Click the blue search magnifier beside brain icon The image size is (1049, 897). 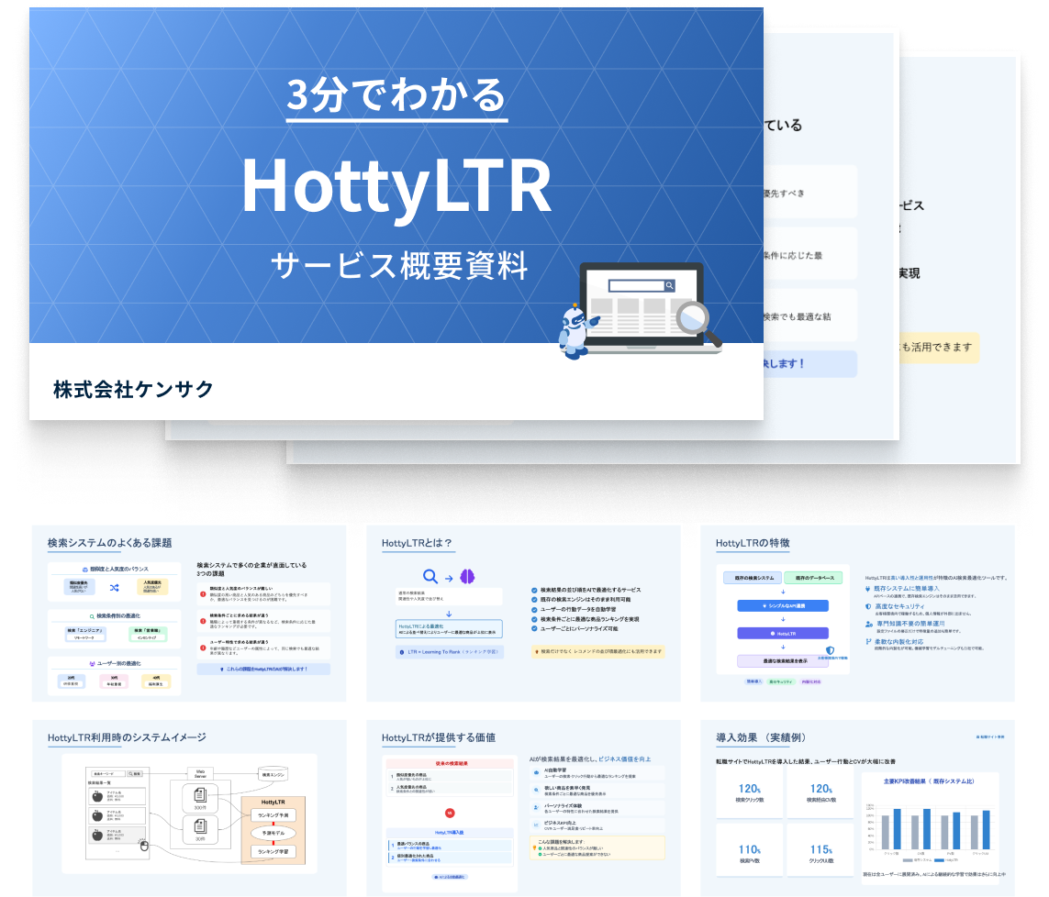[x=429, y=577]
